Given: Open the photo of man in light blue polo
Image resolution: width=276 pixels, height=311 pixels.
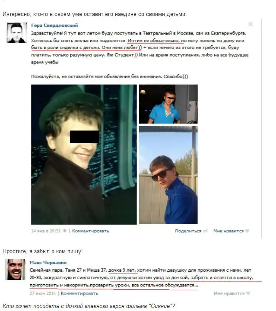Looking at the screenshot, I should click(168, 104).
